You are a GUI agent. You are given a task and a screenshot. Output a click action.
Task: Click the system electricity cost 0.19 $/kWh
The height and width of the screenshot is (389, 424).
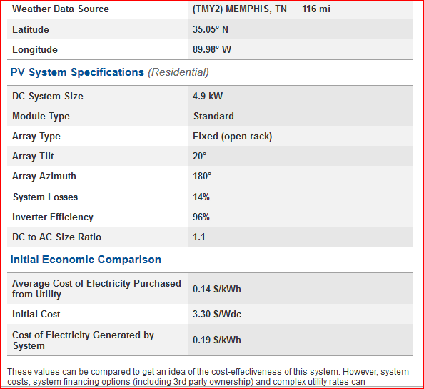[216, 340]
